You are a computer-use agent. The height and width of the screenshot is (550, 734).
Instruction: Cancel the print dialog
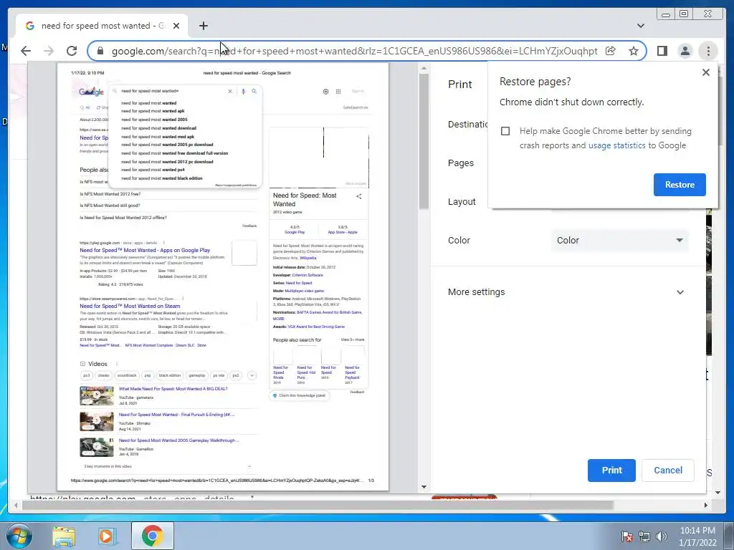(x=667, y=470)
